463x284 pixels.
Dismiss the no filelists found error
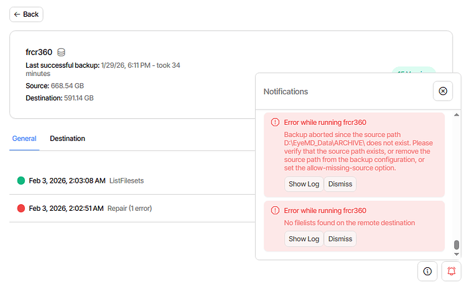tap(340, 238)
